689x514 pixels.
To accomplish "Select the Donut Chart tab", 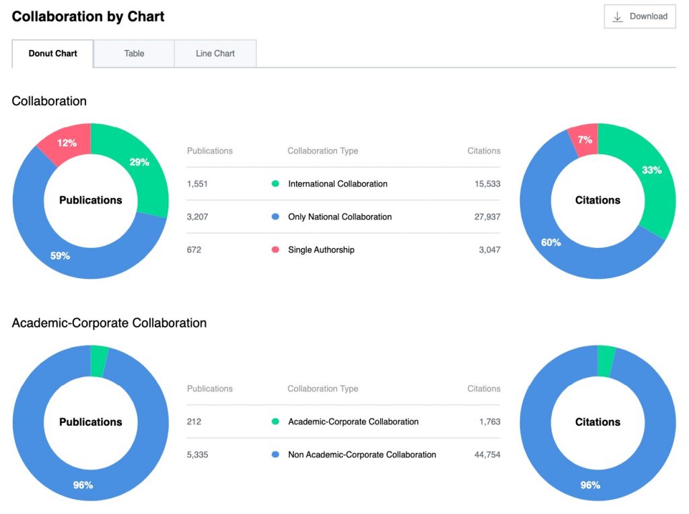I will (52, 54).
